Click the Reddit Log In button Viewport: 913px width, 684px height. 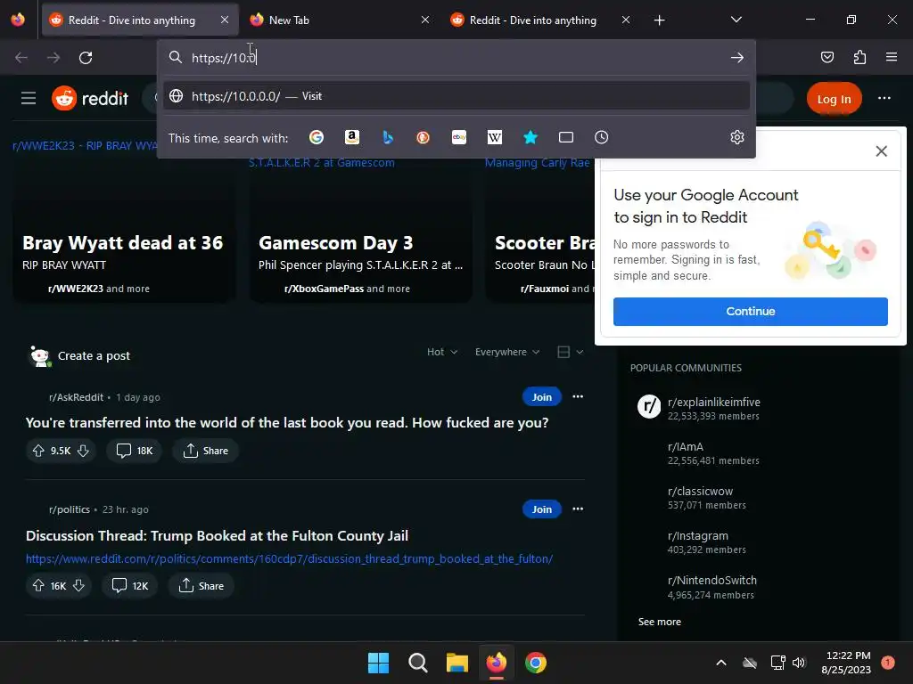[x=834, y=99]
